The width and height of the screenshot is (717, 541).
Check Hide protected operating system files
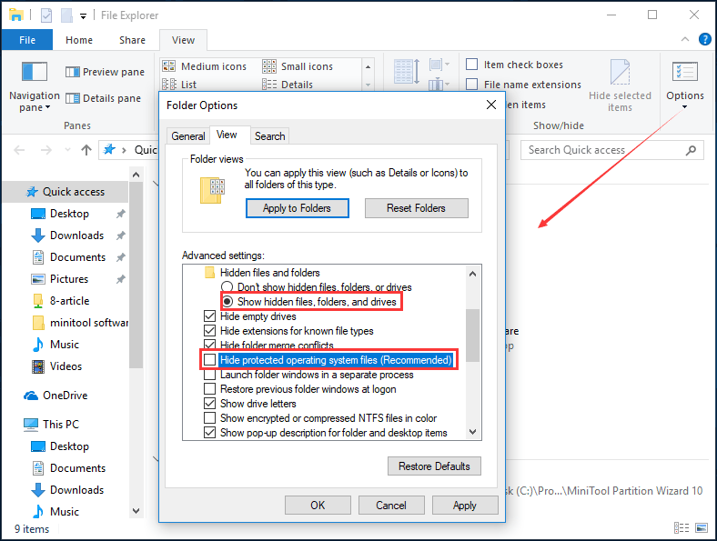click(x=209, y=360)
